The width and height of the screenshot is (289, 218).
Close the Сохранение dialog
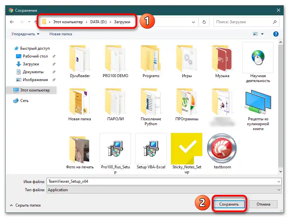(279, 10)
